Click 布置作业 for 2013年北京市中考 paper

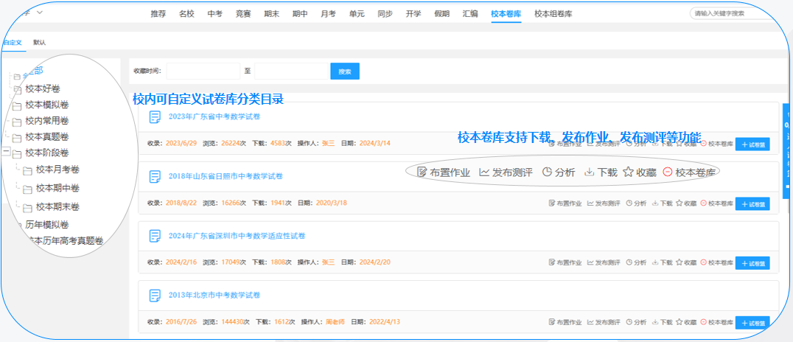point(565,322)
